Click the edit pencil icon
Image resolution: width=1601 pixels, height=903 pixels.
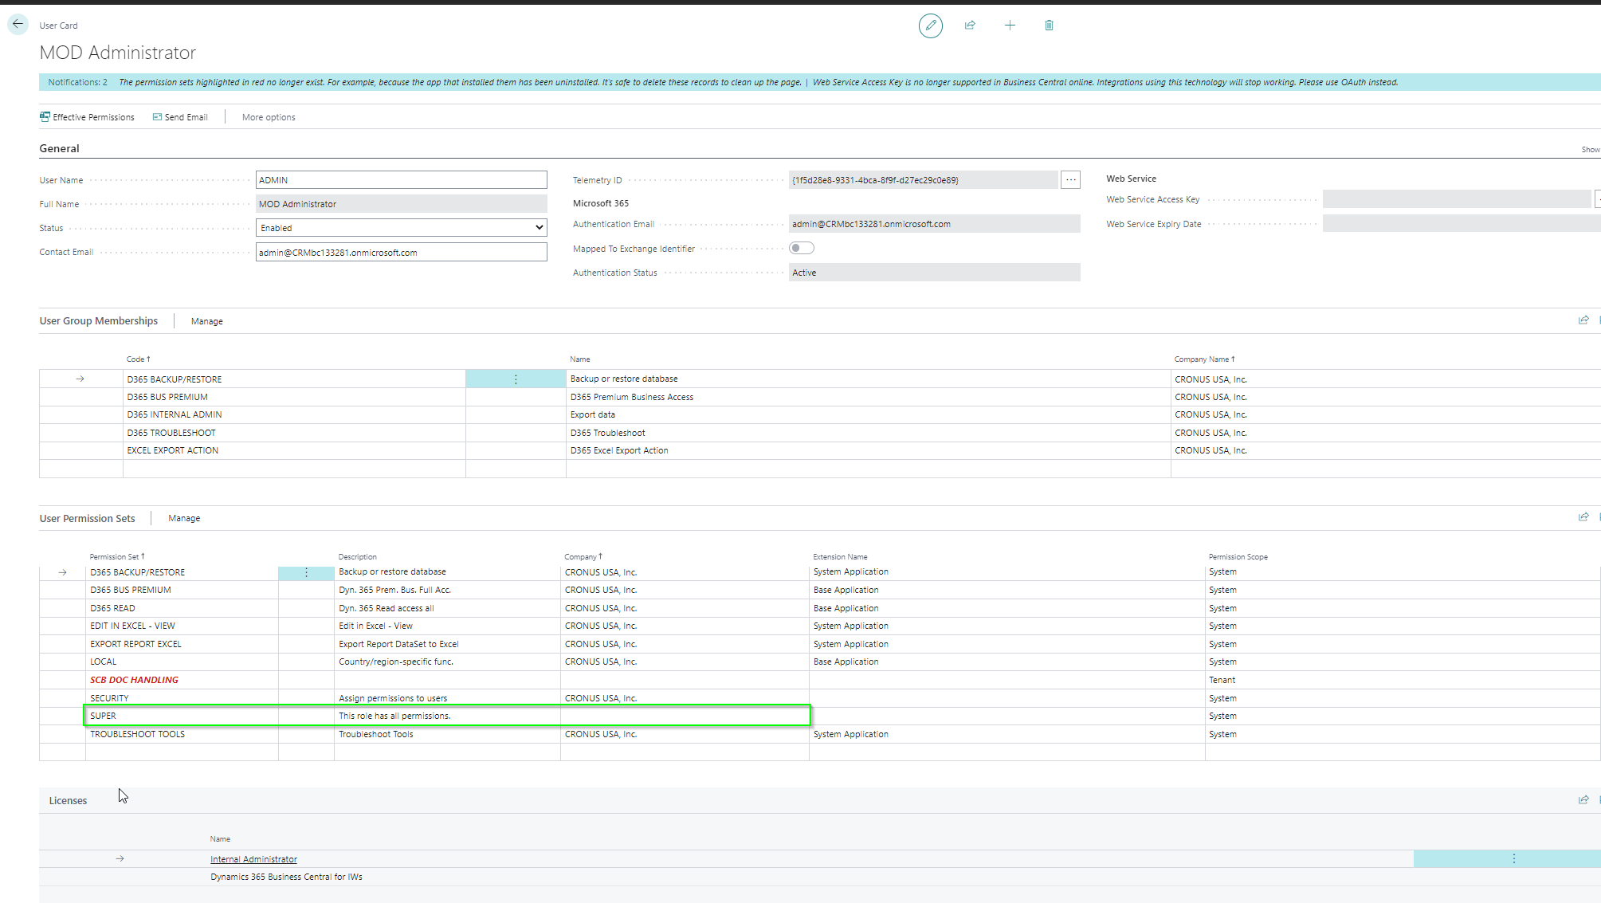coord(930,26)
